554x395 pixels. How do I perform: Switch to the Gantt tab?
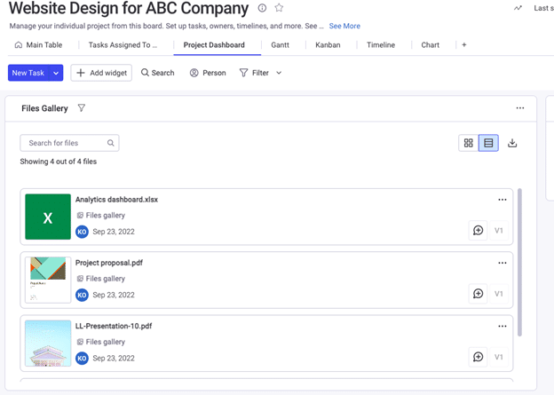(x=281, y=45)
